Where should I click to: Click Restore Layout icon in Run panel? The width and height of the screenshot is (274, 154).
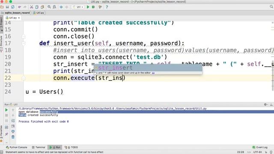click(x=6, y=127)
